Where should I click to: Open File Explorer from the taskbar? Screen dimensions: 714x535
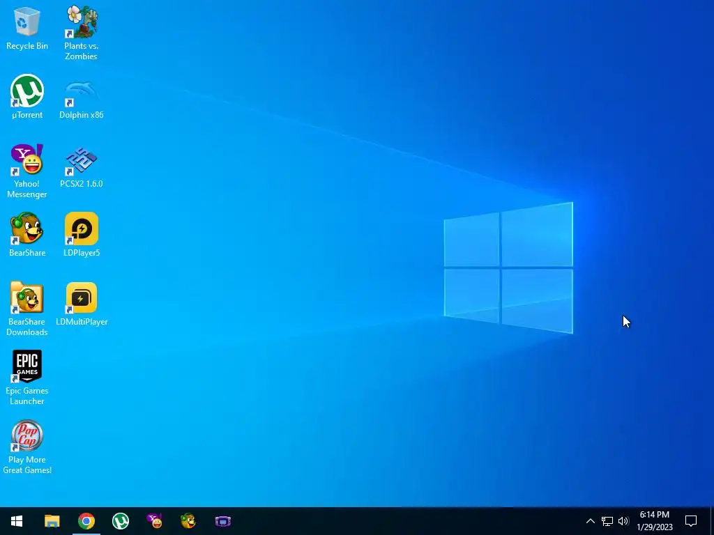point(52,521)
